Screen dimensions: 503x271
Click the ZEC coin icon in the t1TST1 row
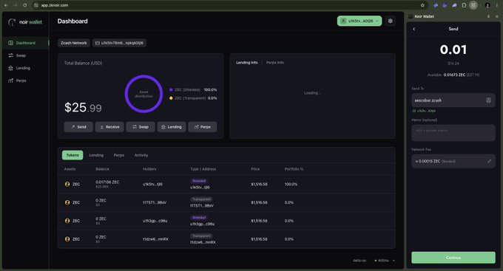(67, 202)
